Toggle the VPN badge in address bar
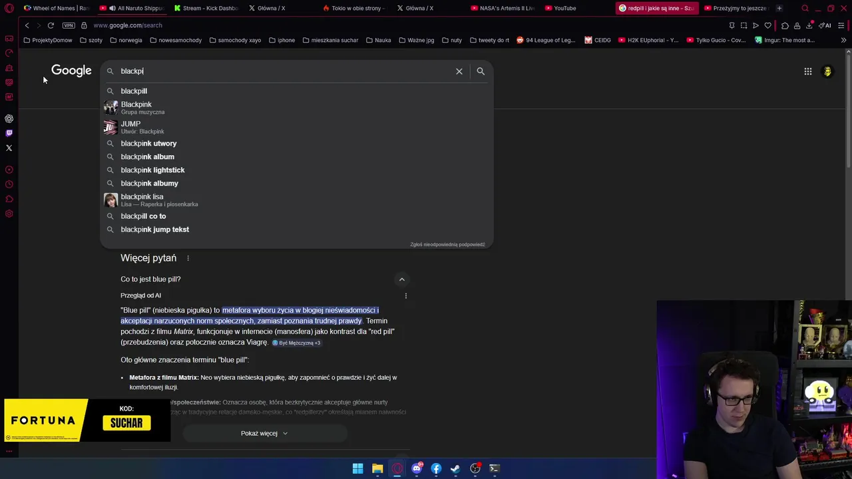 (69, 25)
